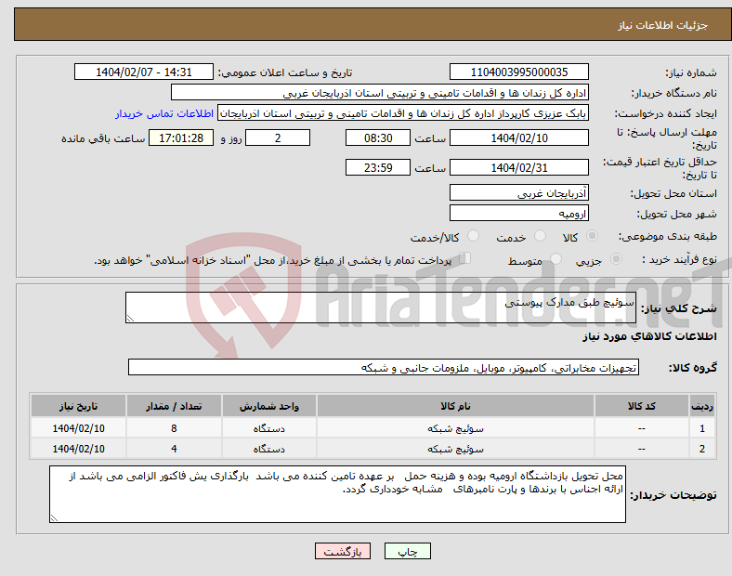Image resolution: width=732 pixels, height=576 pixels.
Task: Select the متوسط purchase type radio
Action: point(556,258)
